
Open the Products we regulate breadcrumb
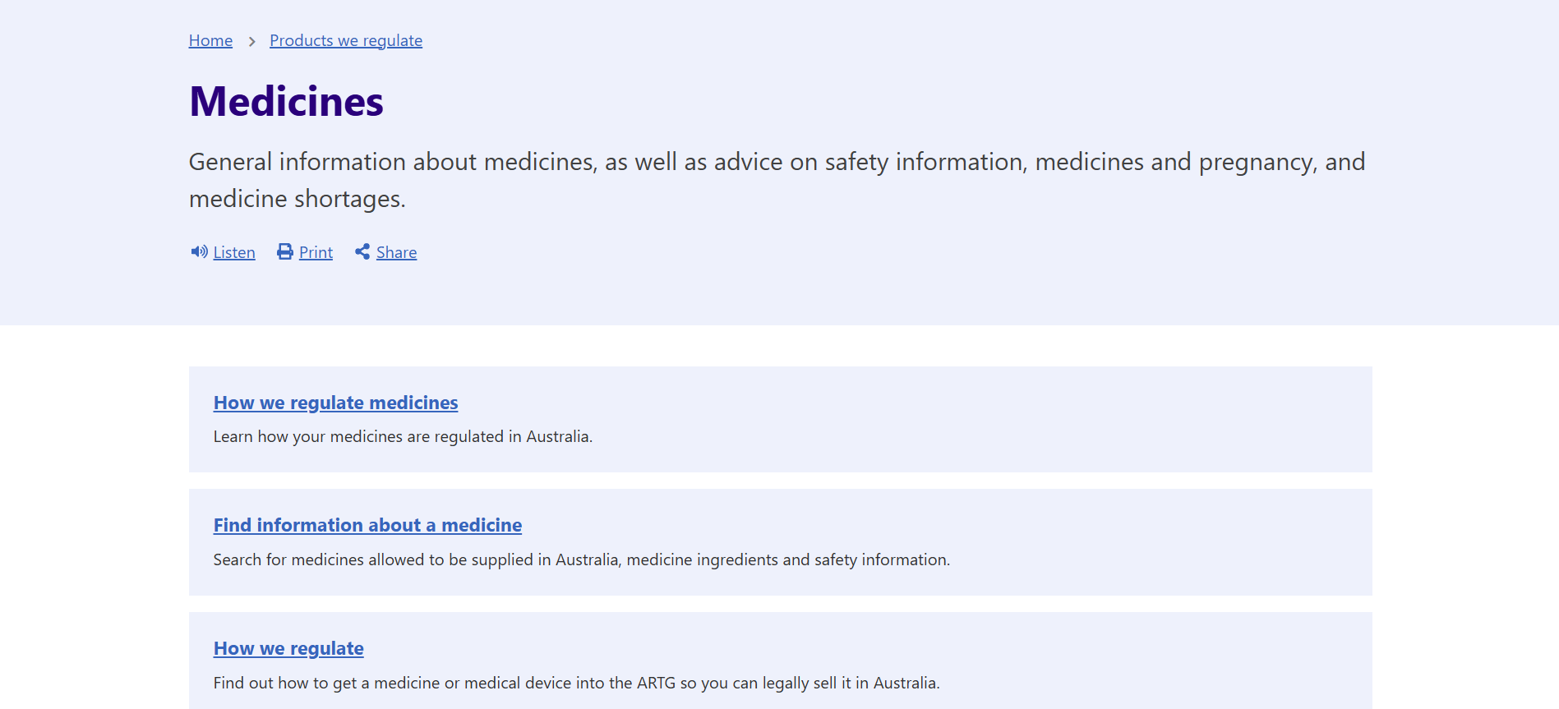point(346,41)
